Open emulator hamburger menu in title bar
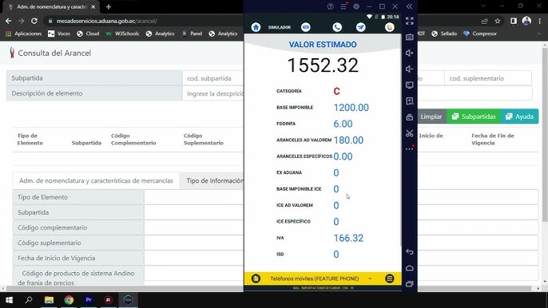 click(343, 6)
